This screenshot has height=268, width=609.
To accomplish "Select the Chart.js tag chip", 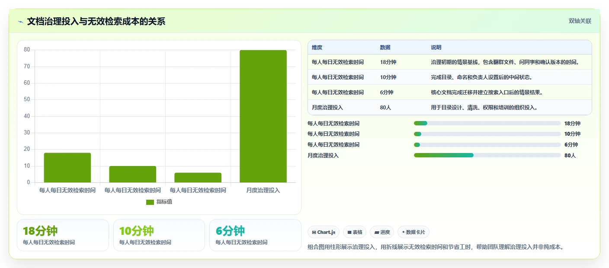I will (324, 232).
